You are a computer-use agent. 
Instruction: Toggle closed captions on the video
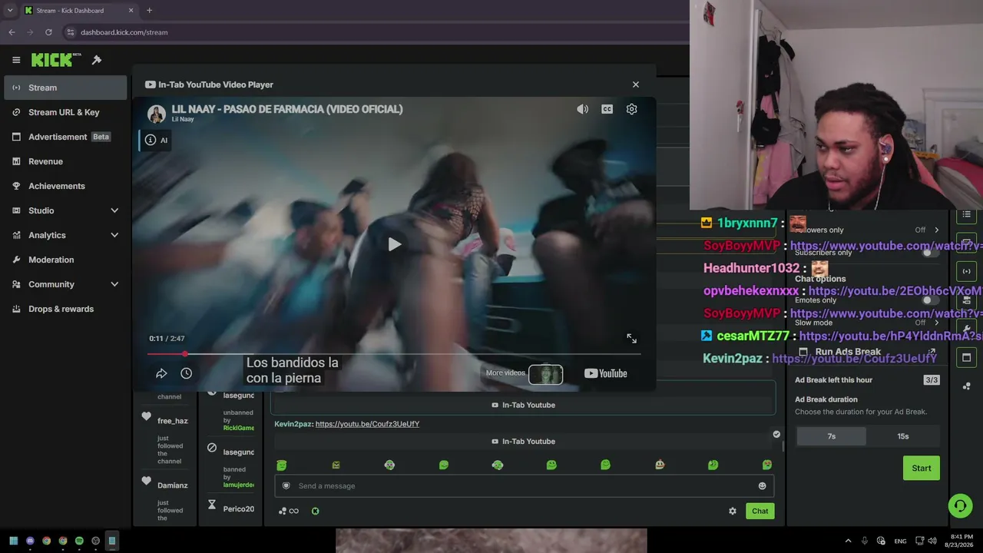607,109
